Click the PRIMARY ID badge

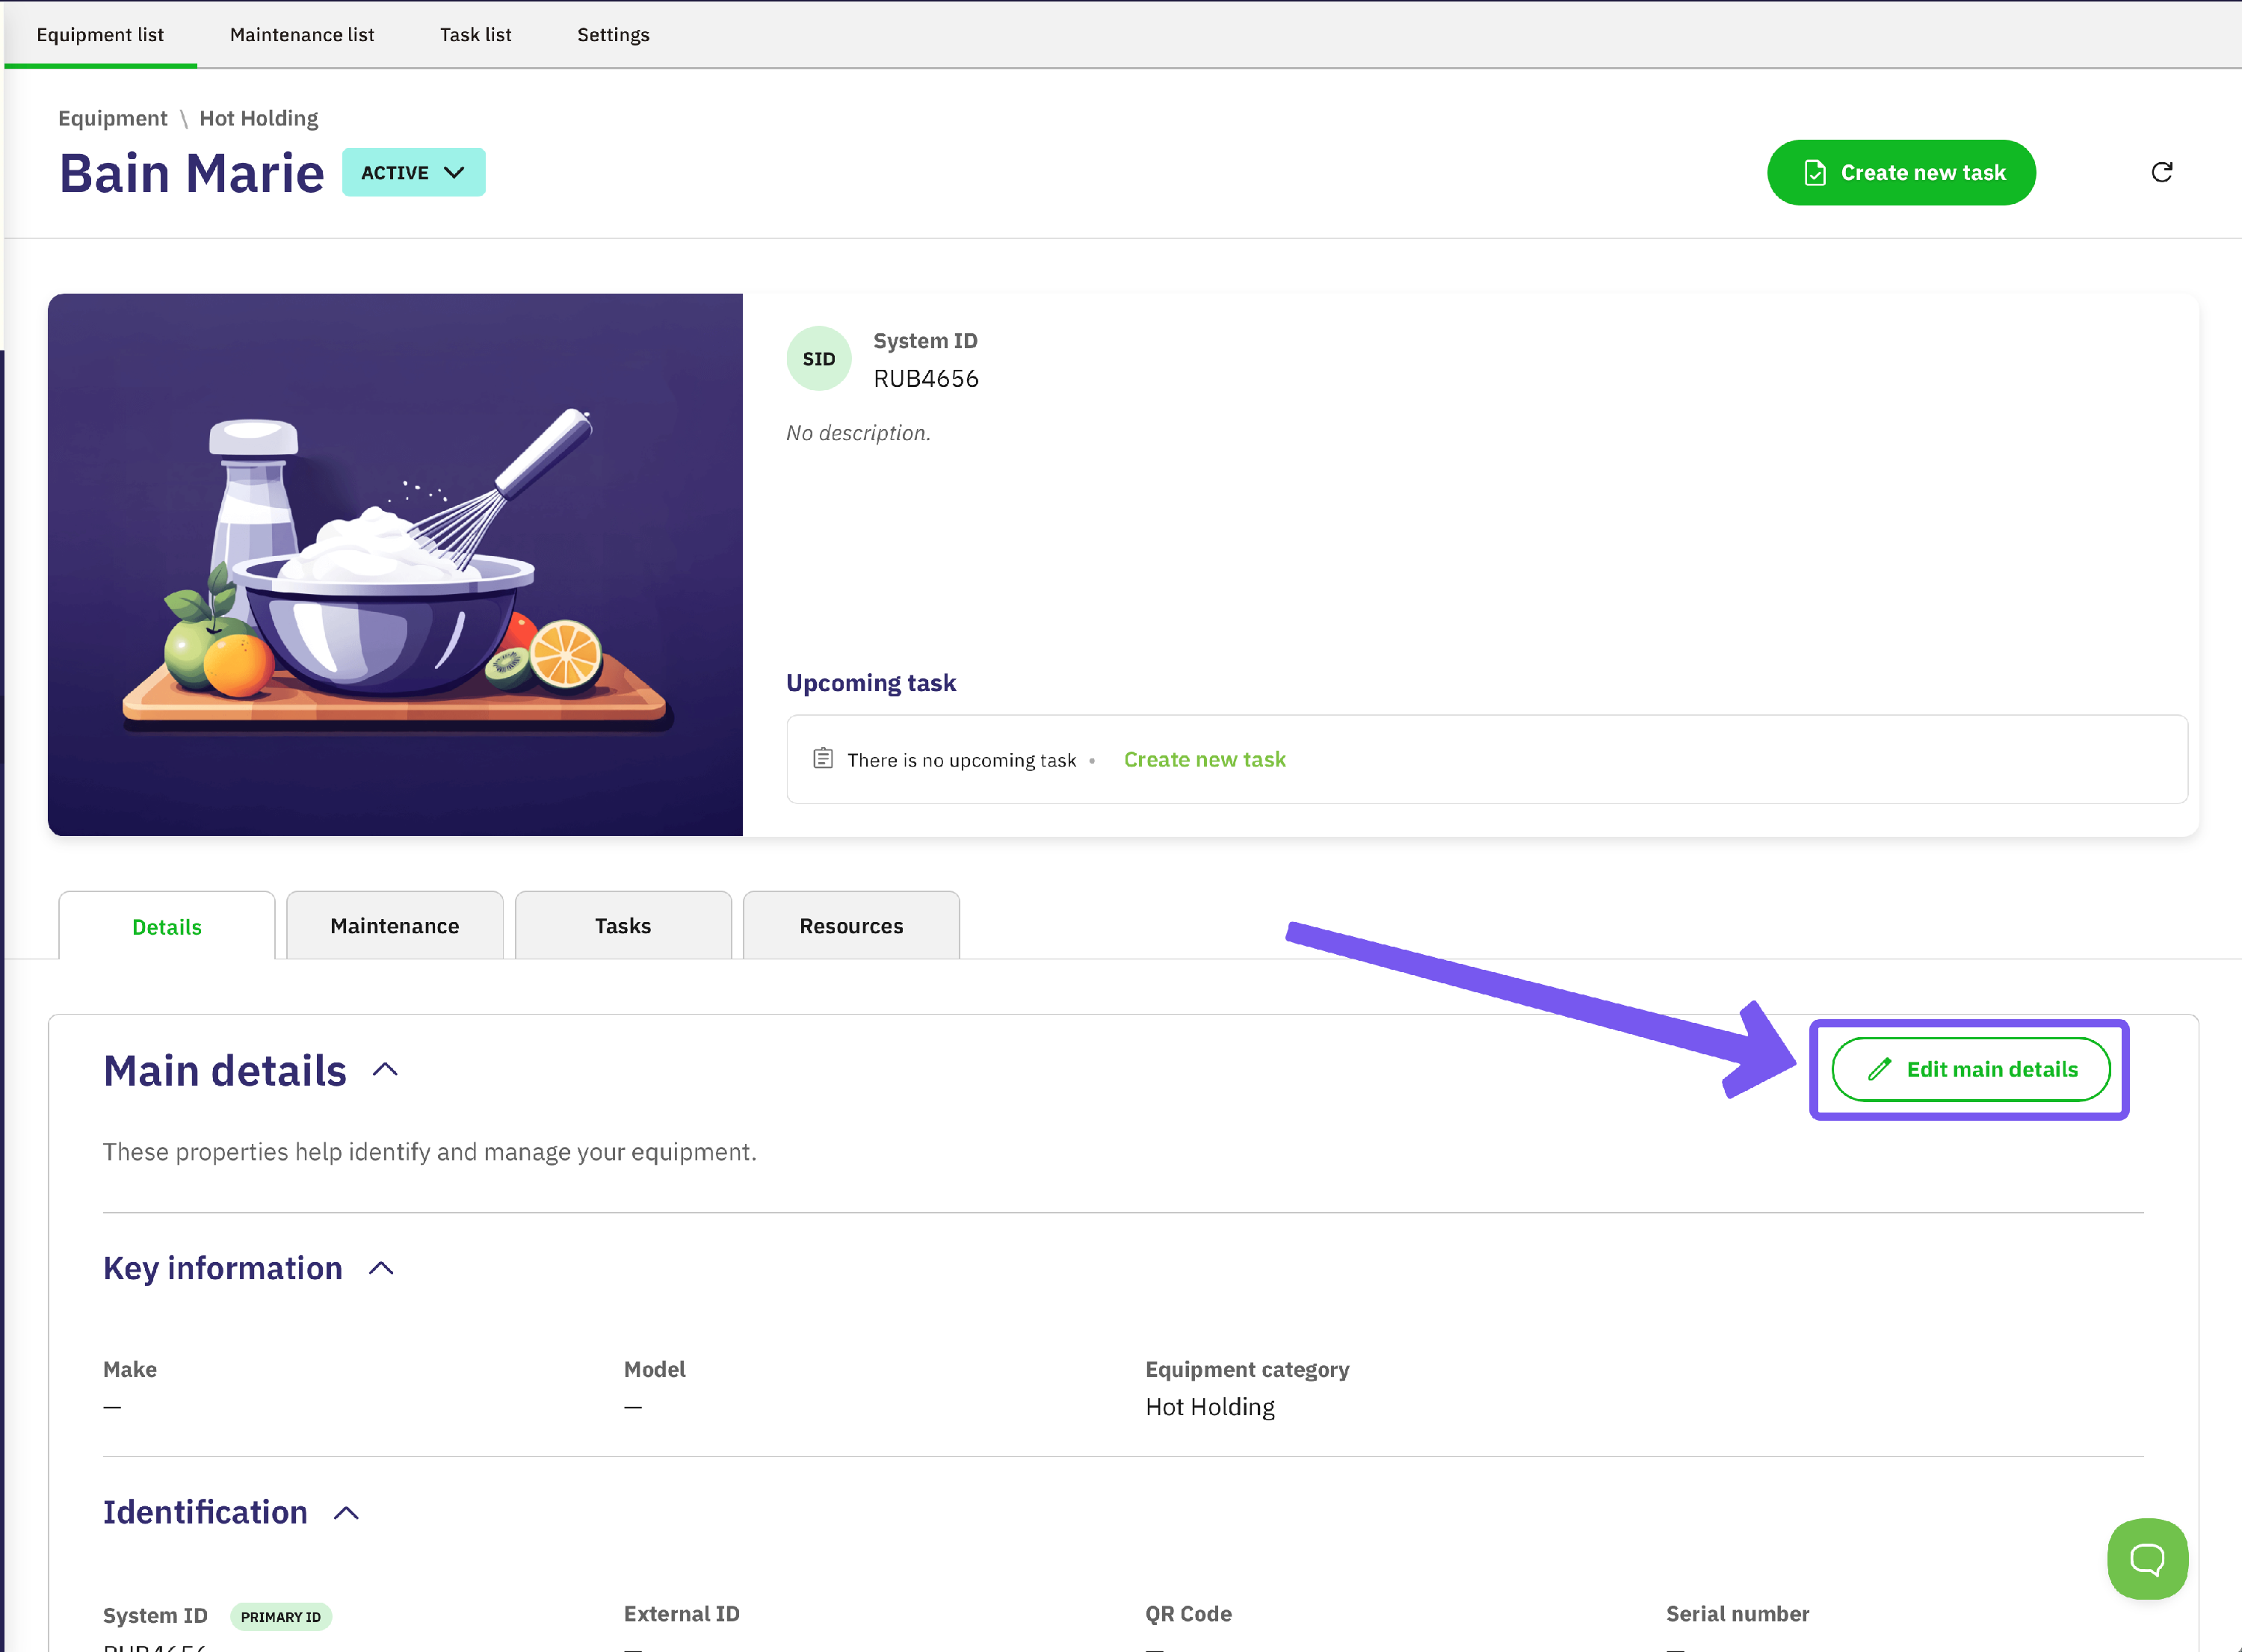[280, 1616]
